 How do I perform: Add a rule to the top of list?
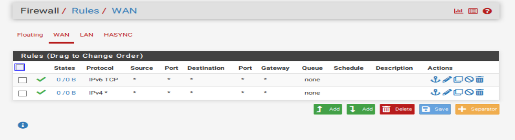click(328, 109)
